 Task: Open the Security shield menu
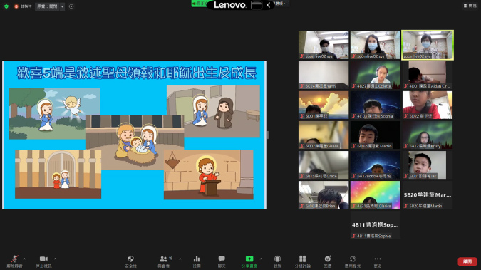pyautogui.click(x=130, y=259)
